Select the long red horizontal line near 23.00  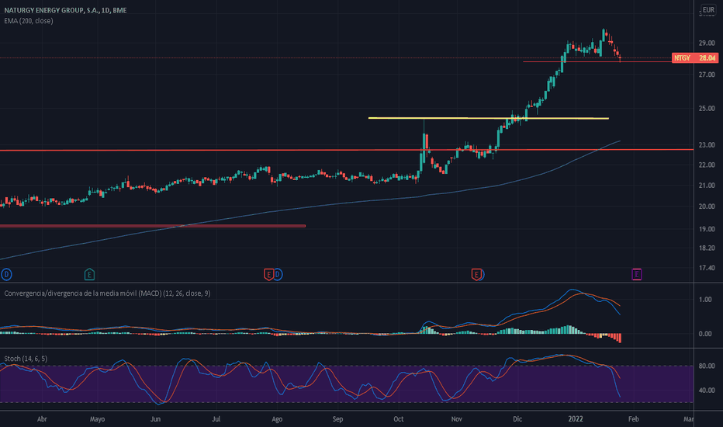point(347,150)
